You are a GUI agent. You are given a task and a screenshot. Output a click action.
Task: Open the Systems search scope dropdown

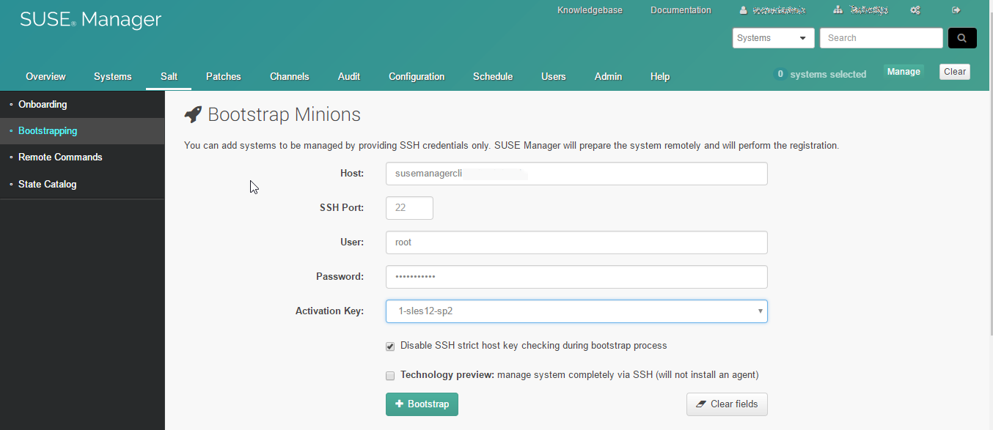773,38
